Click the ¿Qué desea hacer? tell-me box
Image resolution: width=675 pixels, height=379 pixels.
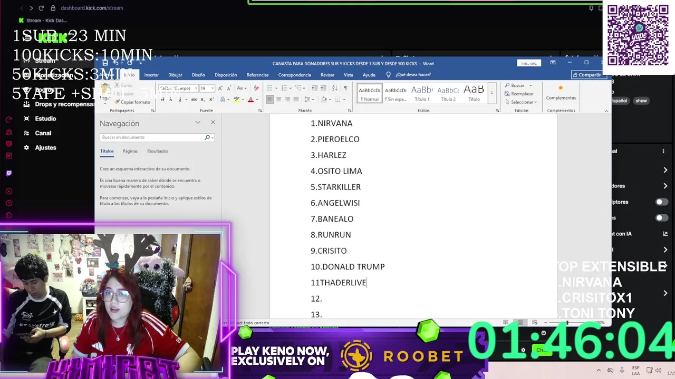pos(409,75)
